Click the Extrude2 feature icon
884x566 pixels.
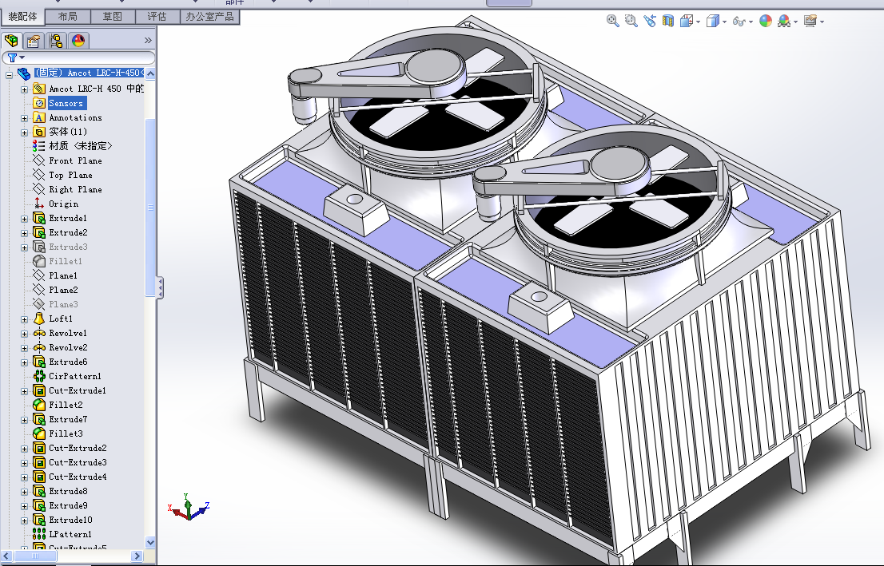[39, 232]
